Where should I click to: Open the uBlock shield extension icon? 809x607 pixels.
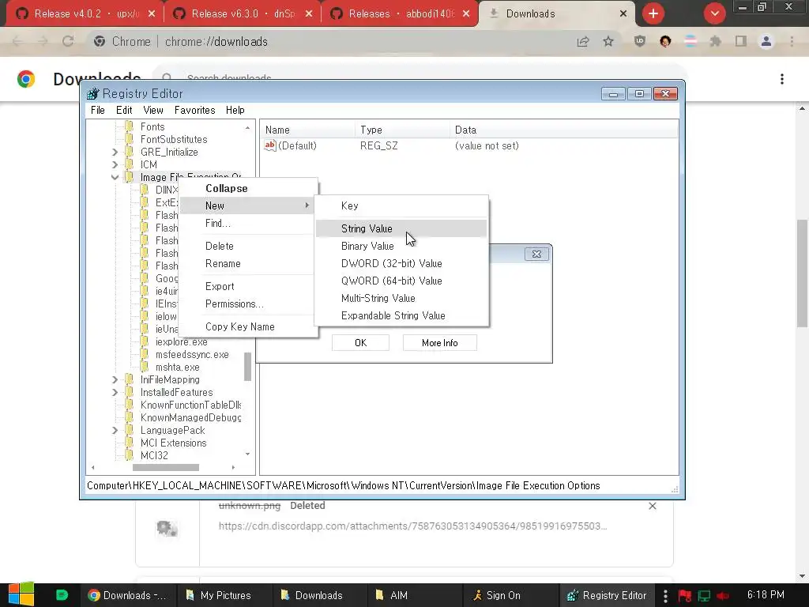point(640,41)
